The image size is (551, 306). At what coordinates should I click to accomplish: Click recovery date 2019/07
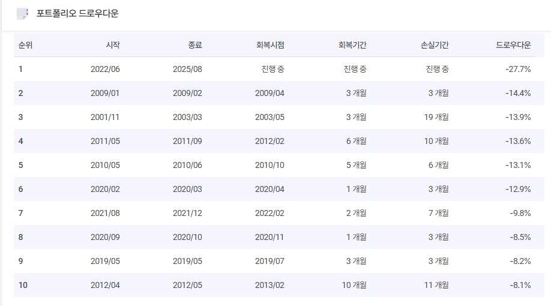tap(269, 261)
